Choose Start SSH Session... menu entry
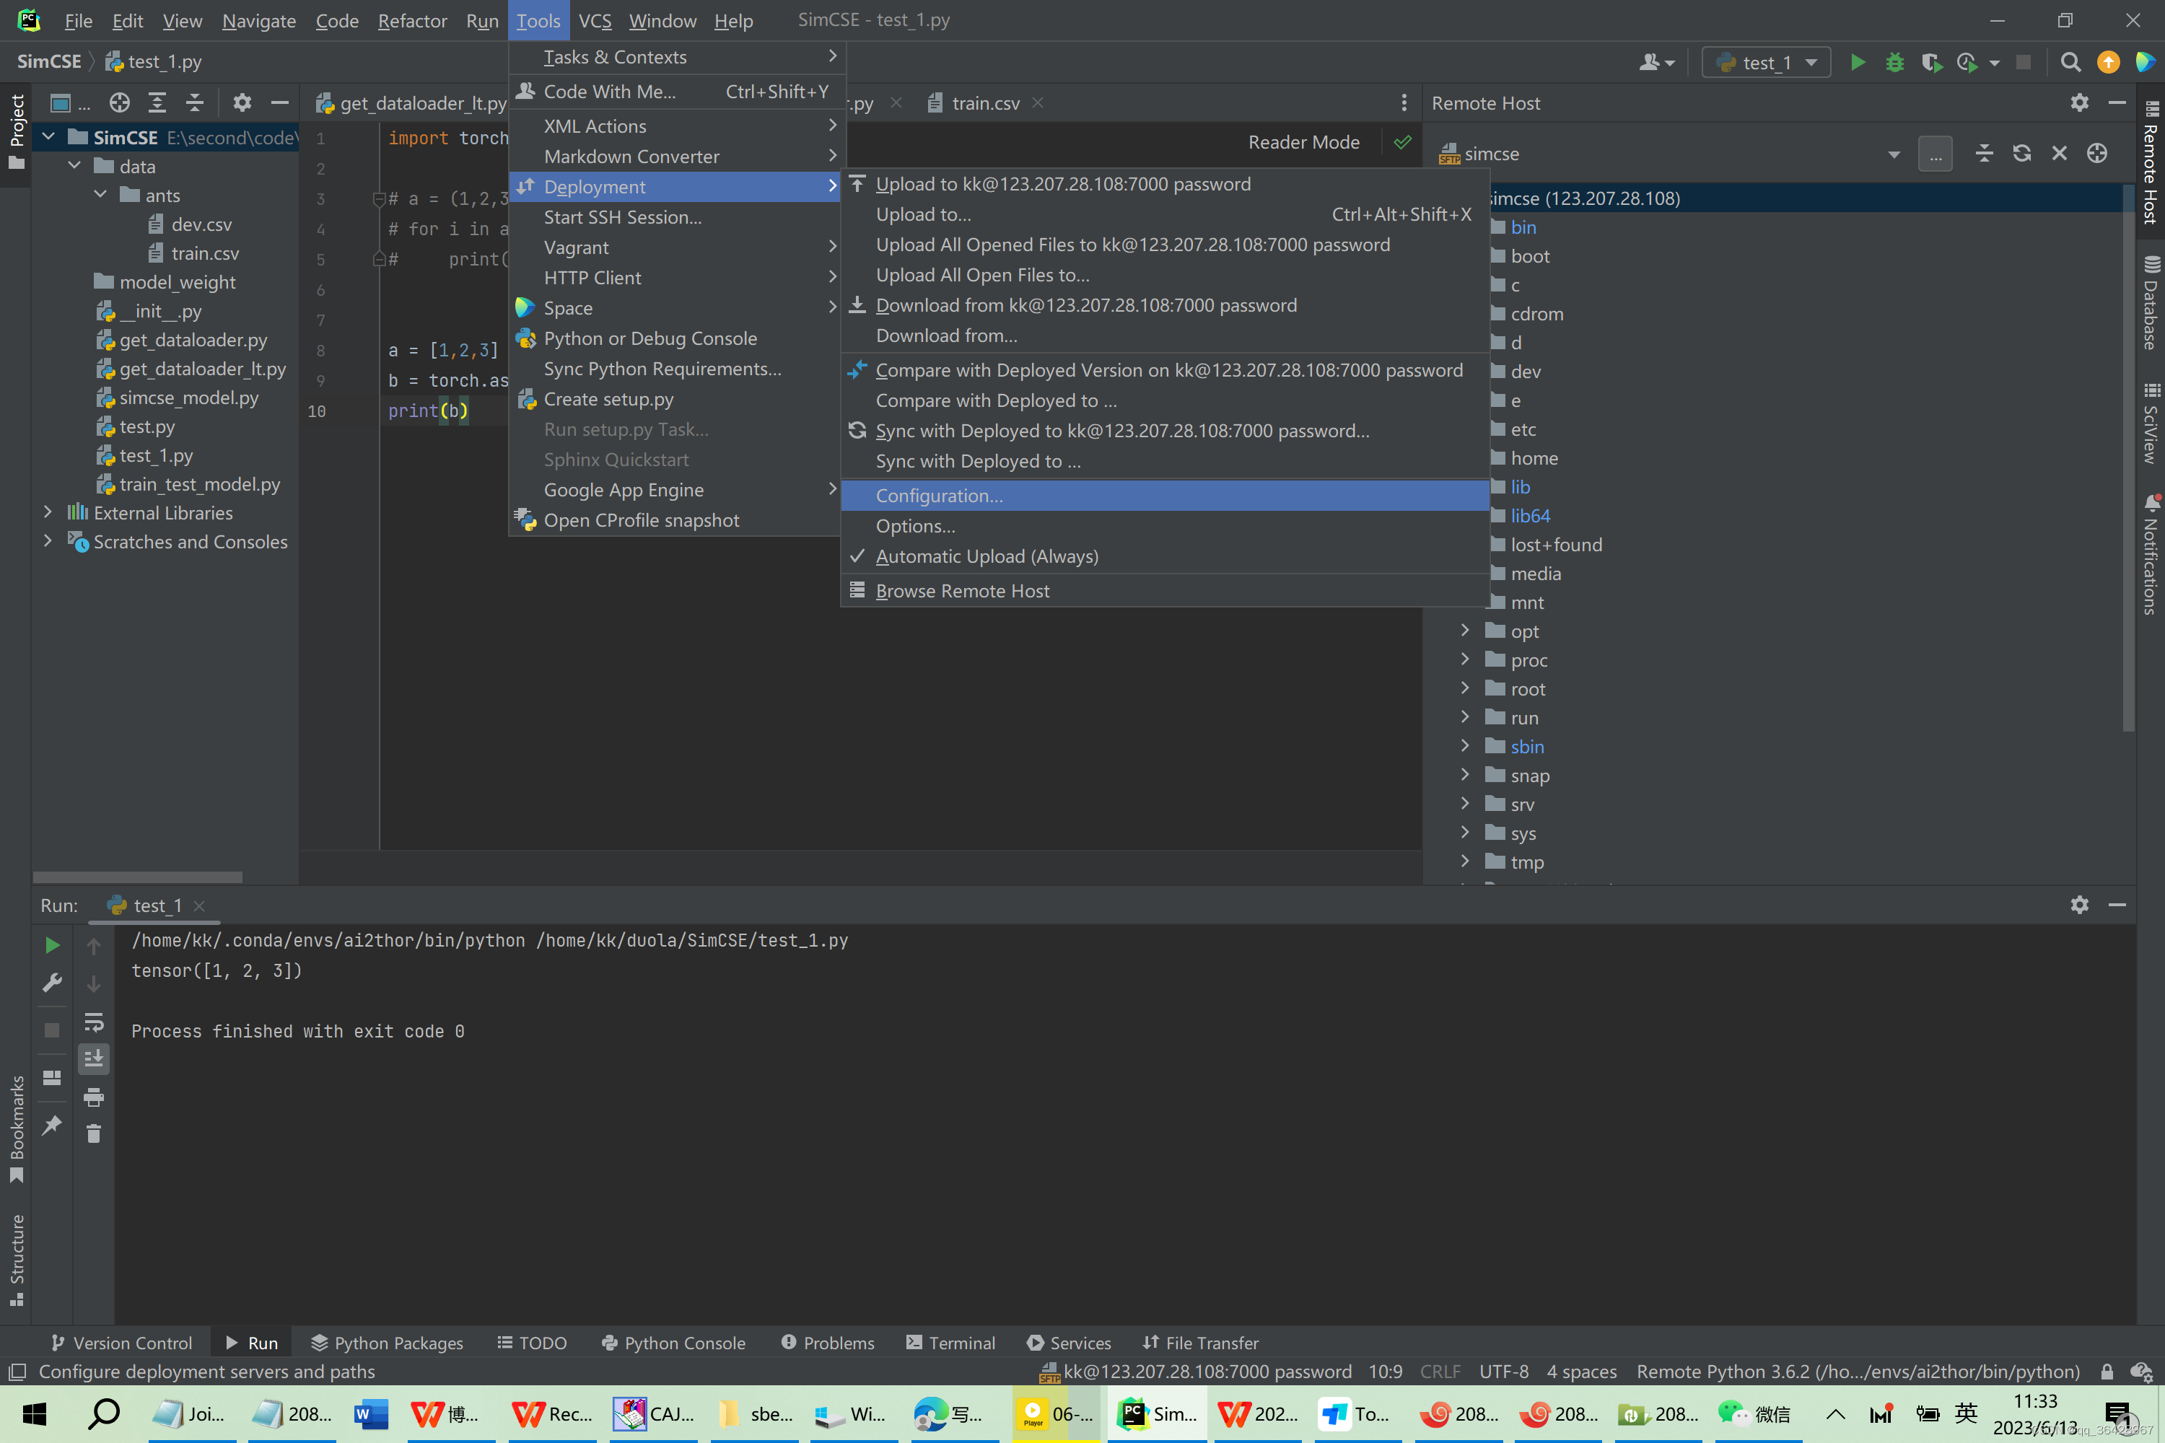Viewport: 2165px width, 1443px height. 622,217
